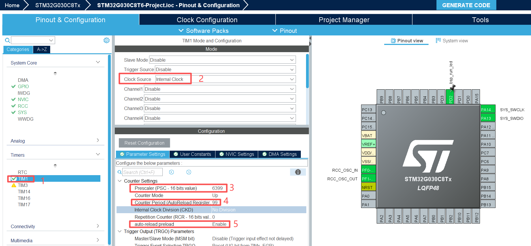Click the GENERATE CODE button

(x=466, y=5)
